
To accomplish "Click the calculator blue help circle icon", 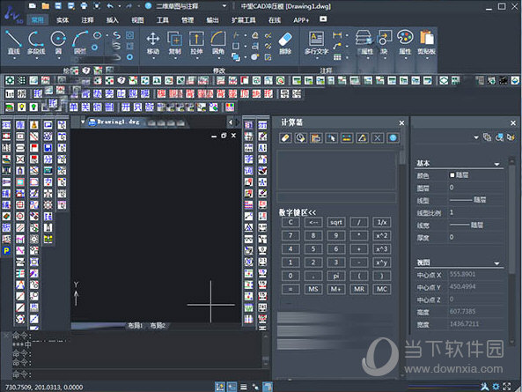I will (393, 138).
